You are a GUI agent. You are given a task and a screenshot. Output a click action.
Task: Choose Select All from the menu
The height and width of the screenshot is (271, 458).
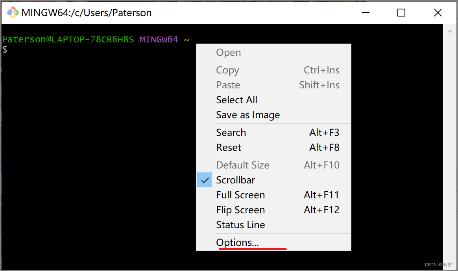(x=273, y=100)
